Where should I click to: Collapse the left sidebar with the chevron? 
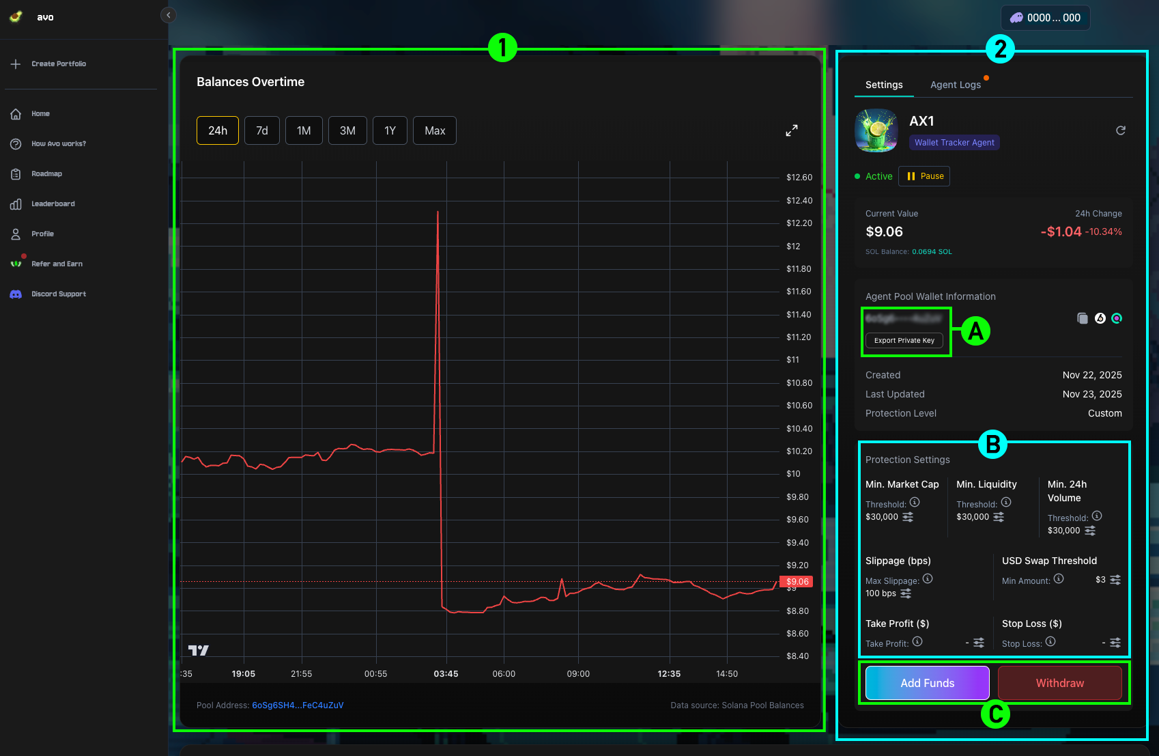tap(169, 15)
